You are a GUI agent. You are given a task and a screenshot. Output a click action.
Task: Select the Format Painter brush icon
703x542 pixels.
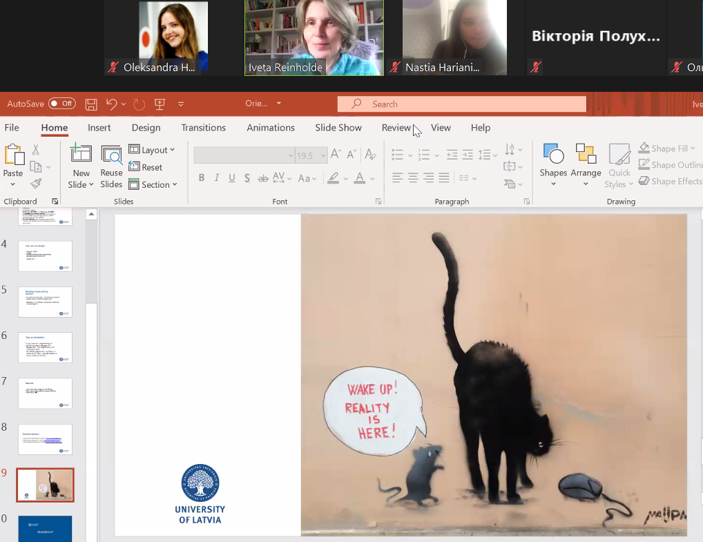click(x=36, y=184)
